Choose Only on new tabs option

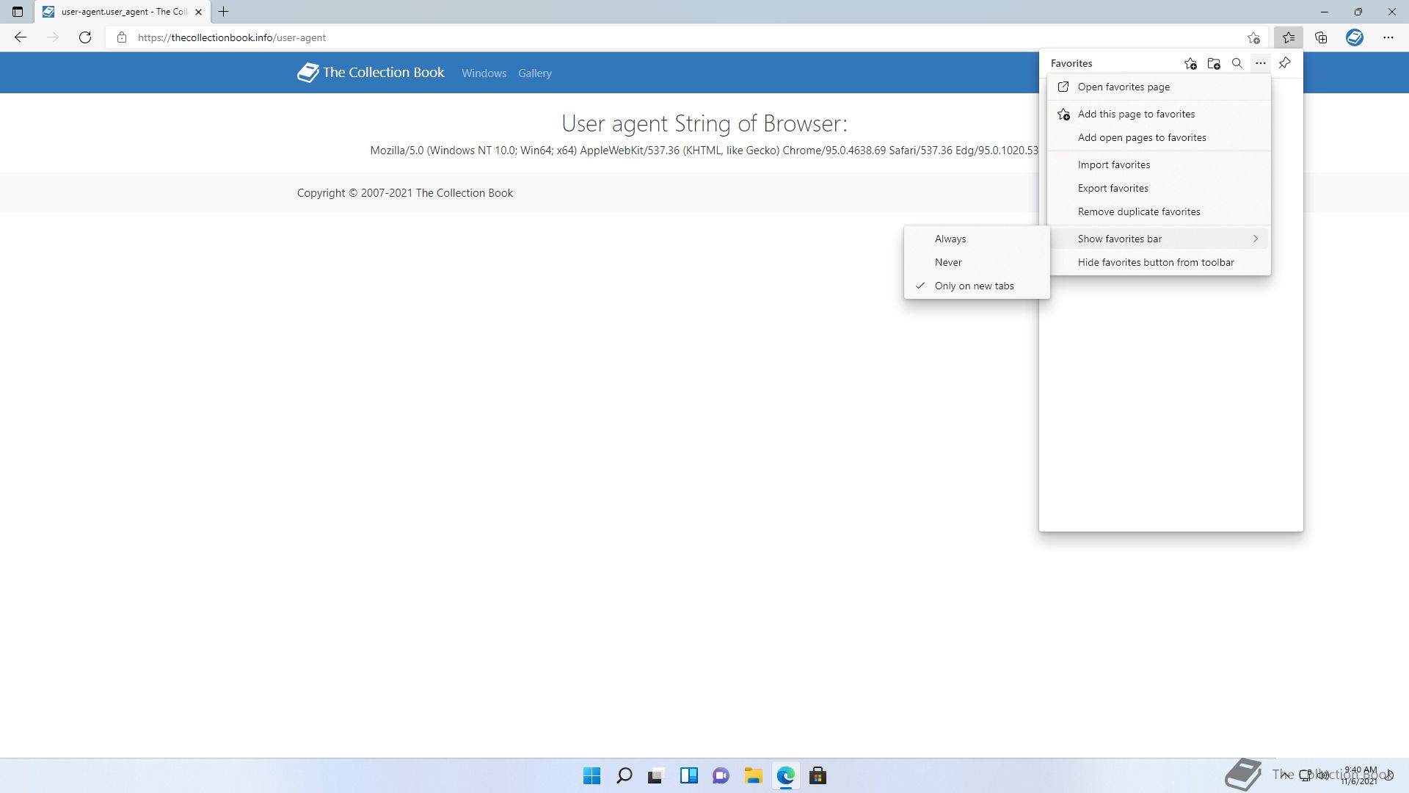pyautogui.click(x=974, y=286)
